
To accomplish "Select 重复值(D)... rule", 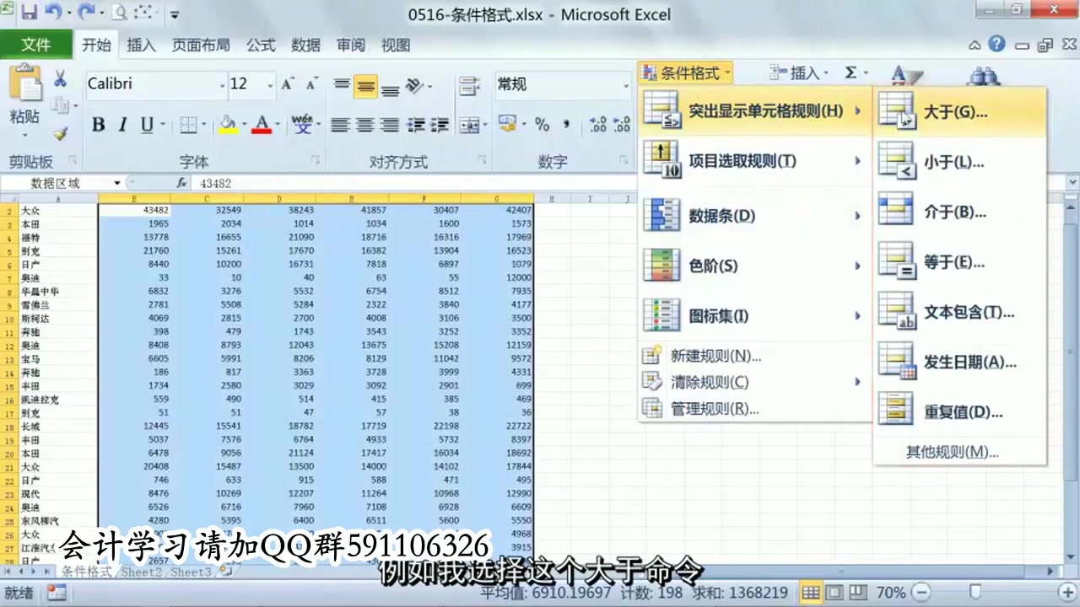I will [x=960, y=412].
